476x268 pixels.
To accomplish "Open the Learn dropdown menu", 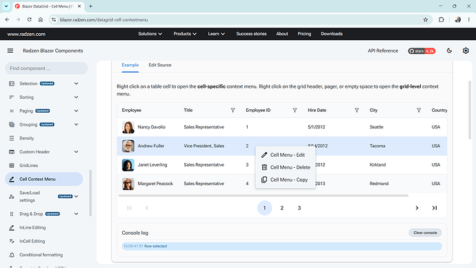I will (x=216, y=34).
